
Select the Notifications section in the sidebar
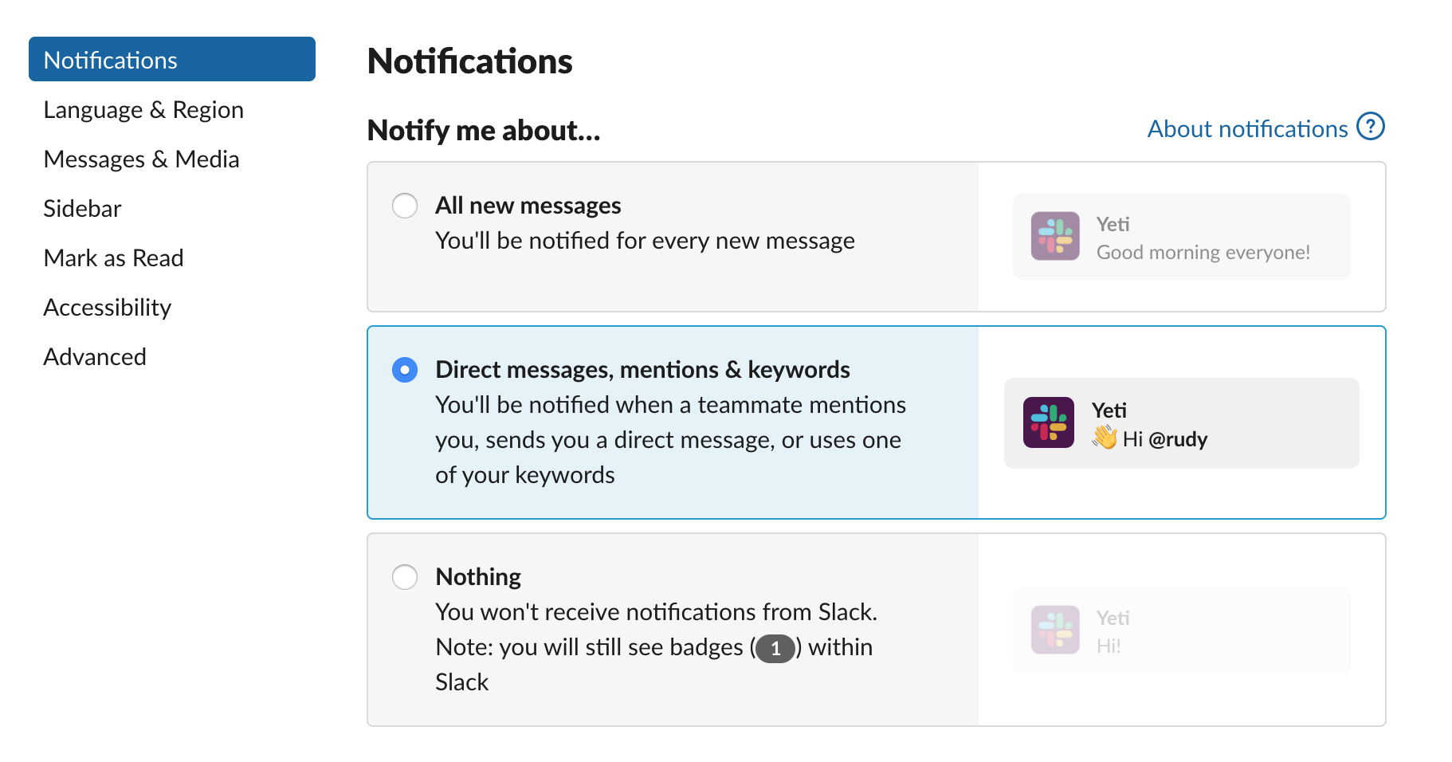[110, 59]
